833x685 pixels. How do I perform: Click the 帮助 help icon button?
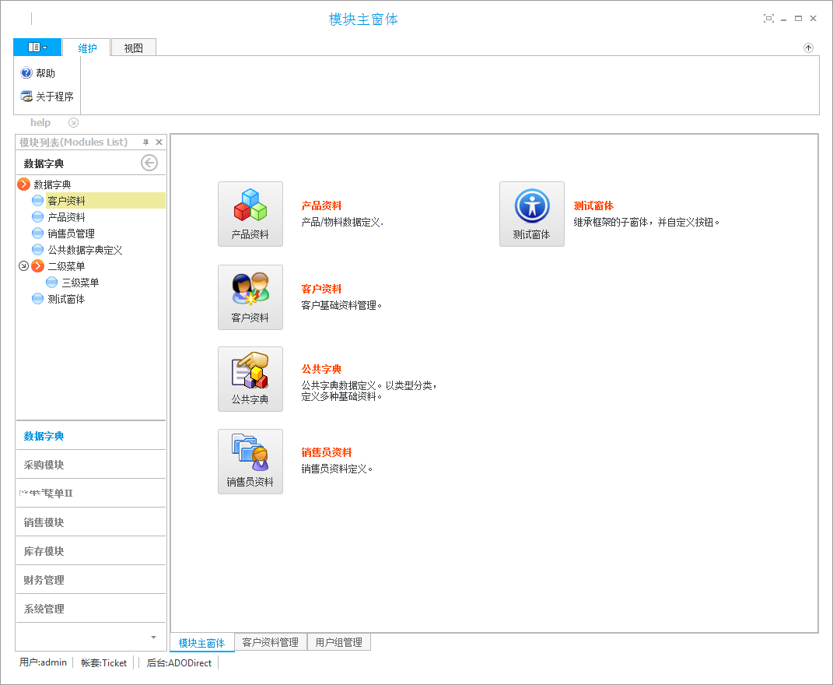pyautogui.click(x=37, y=73)
